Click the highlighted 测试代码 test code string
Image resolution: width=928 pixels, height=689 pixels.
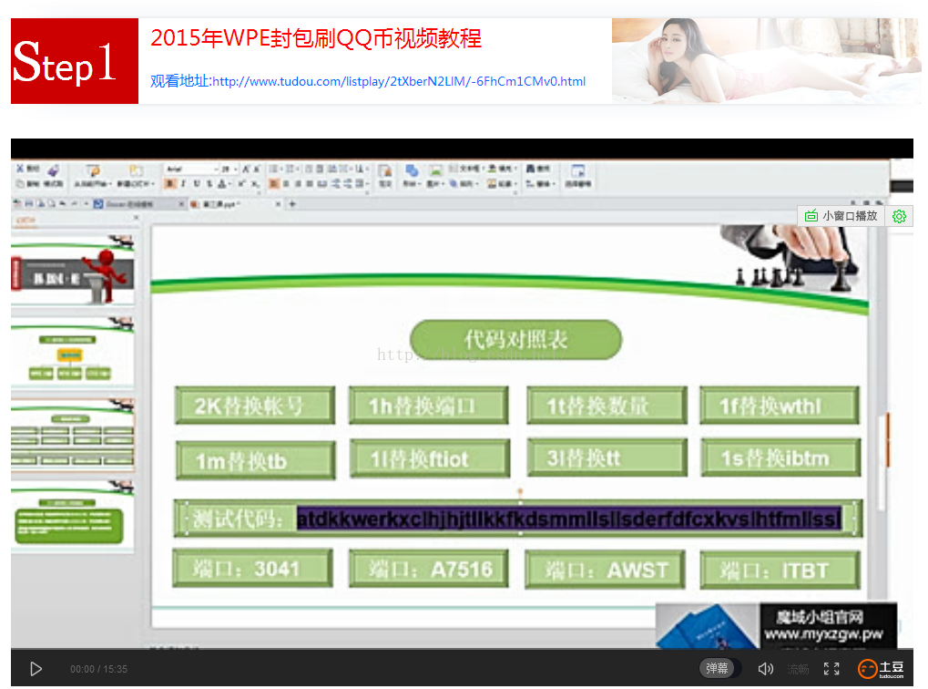pyautogui.click(x=569, y=519)
